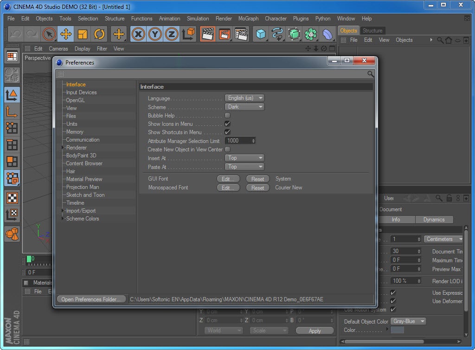Click the Open Preferences Folder button
Image resolution: width=475 pixels, height=350 pixels.
coord(91,299)
